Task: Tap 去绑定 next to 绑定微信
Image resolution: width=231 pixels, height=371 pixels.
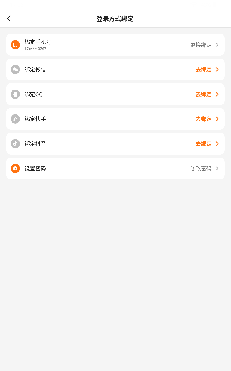Action: click(x=204, y=70)
